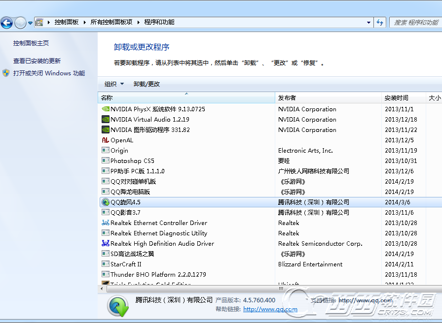This screenshot has height=323, width=442.
Task: Click the PP助手 PC版 icon
Action: tap(106, 171)
